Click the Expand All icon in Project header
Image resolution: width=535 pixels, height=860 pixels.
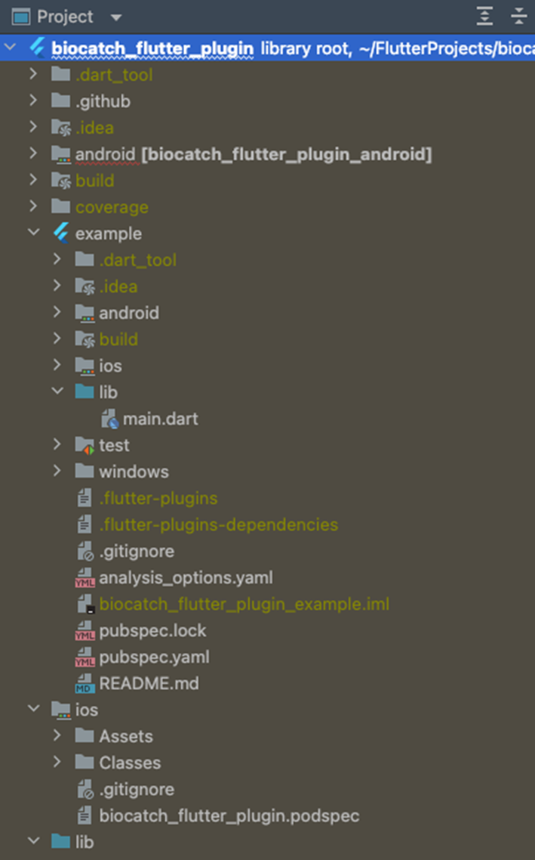(x=484, y=16)
